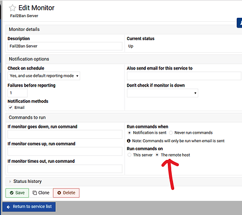This screenshot has width=242, height=215.
Task: Click the 'If monitor goes down' command field
Action: pyautogui.click(x=65, y=134)
